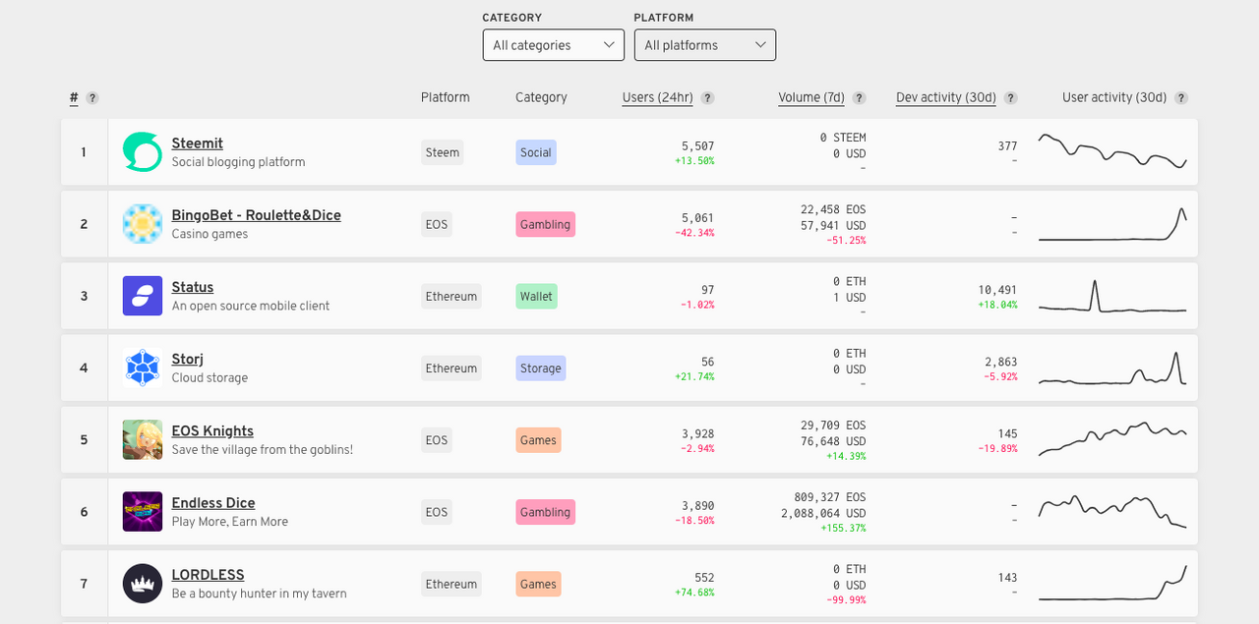Viewport: 1259px width, 624px height.
Task: Open the BingoBet - Roulette&Dice link
Action: click(x=257, y=215)
